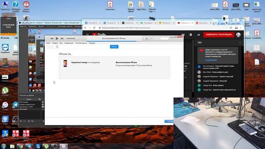Click the Chrome reload button
265x149 pixels.
[x=94, y=28]
